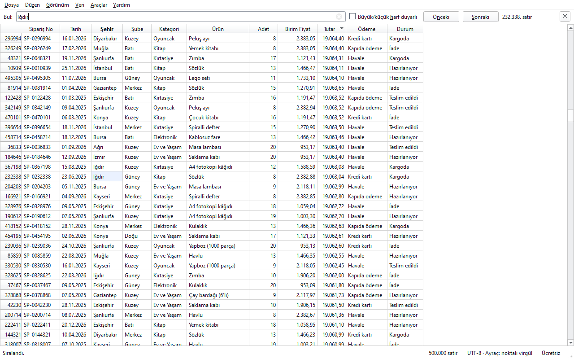Click the Ürün column header
Image resolution: width=574 pixels, height=359 pixels.
click(x=218, y=29)
